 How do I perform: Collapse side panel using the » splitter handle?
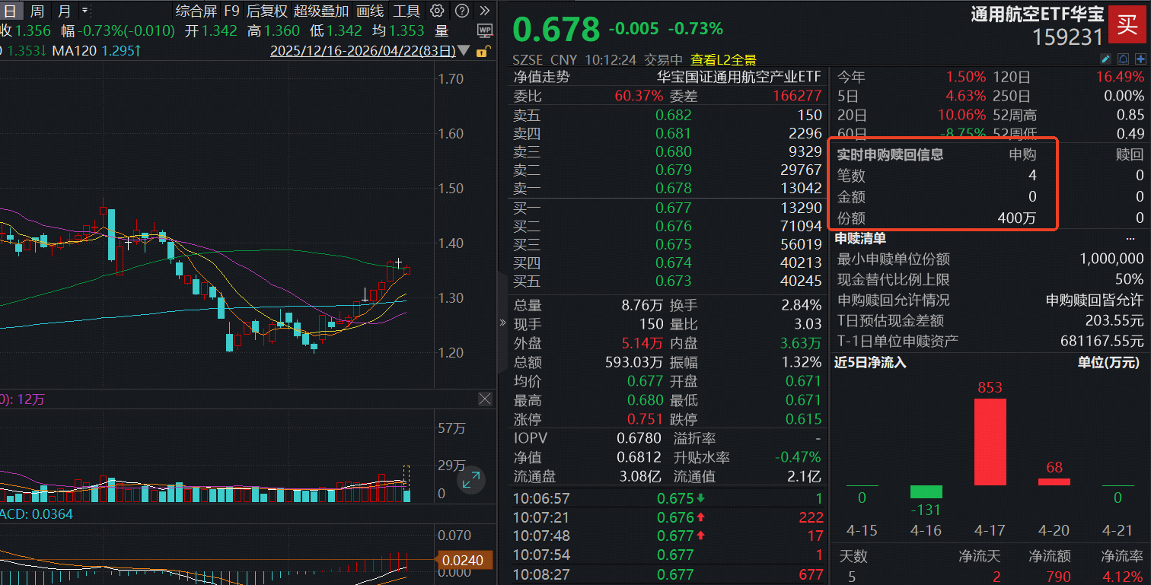coord(502,323)
